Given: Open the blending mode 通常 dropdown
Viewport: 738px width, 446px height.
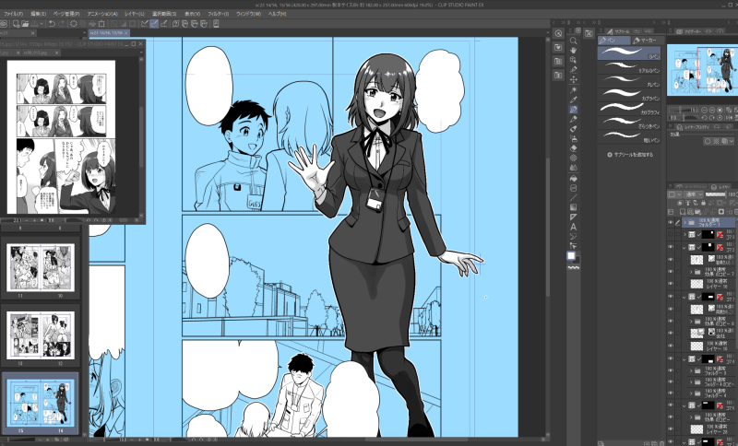Looking at the screenshot, I should [x=695, y=194].
